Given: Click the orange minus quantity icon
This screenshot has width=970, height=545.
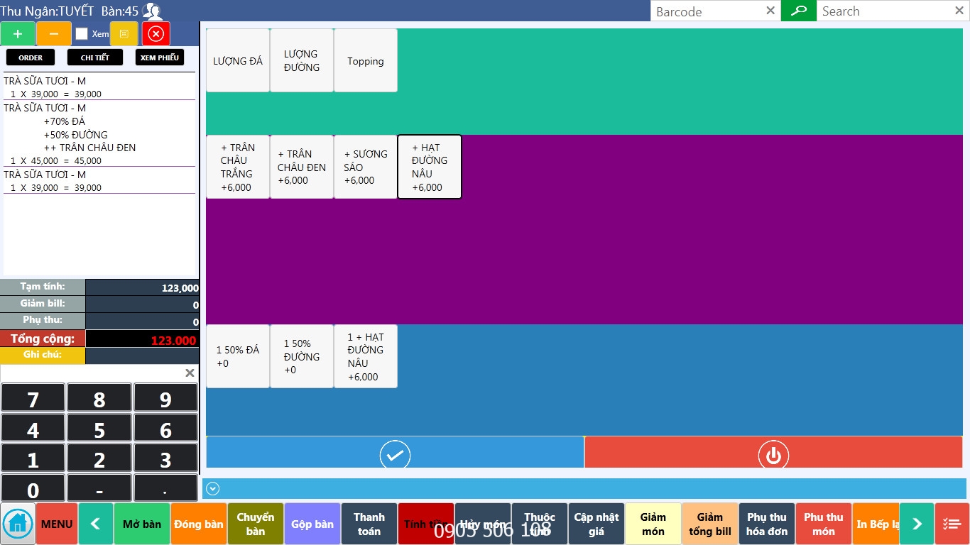Looking at the screenshot, I should pyautogui.click(x=54, y=34).
